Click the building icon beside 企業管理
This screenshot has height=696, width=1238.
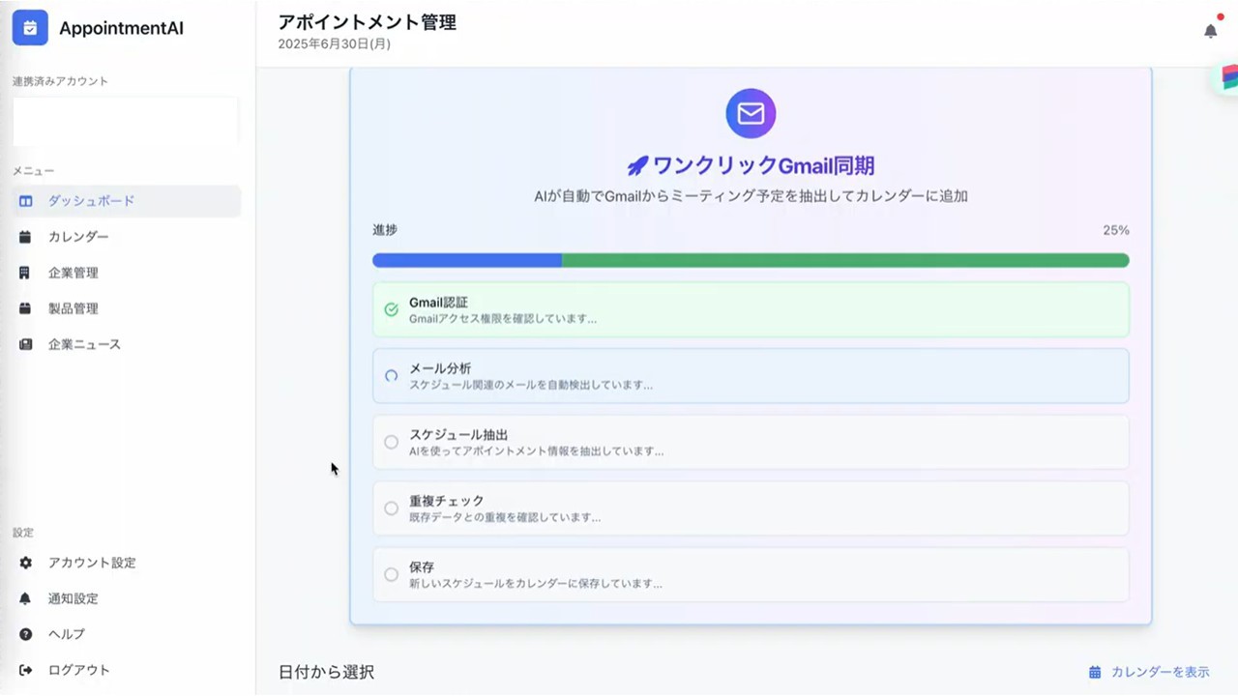pos(25,273)
